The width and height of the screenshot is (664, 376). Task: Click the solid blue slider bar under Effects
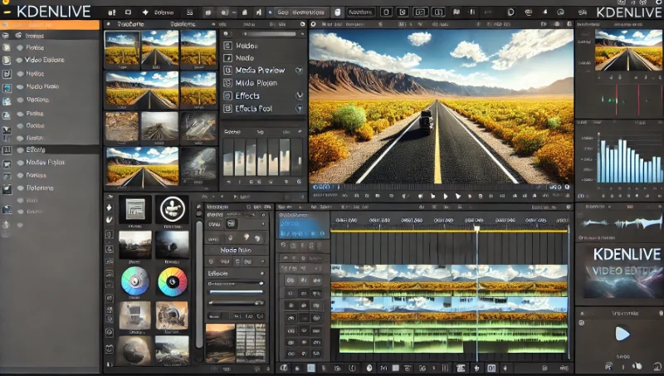tap(237, 292)
